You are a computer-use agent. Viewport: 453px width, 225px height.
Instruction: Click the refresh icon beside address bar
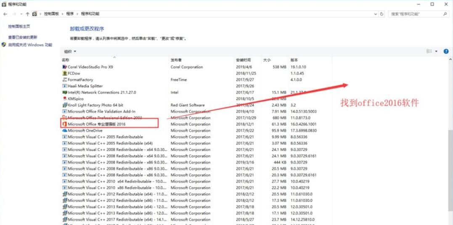pos(382,14)
